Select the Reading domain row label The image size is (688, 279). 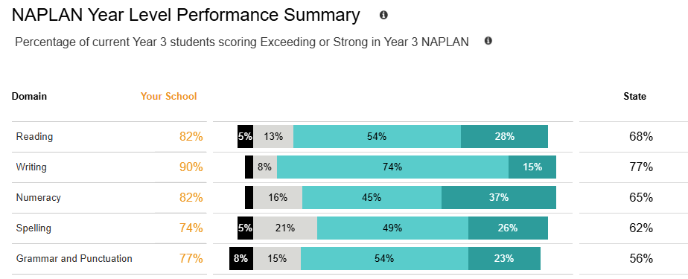pyautogui.click(x=35, y=136)
